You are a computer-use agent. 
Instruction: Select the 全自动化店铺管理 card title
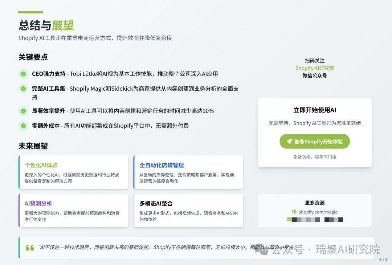point(162,165)
